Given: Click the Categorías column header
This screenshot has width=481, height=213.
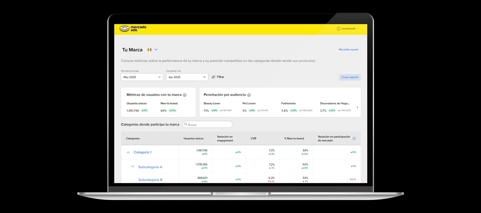Looking at the screenshot, I should pyautogui.click(x=133, y=138).
